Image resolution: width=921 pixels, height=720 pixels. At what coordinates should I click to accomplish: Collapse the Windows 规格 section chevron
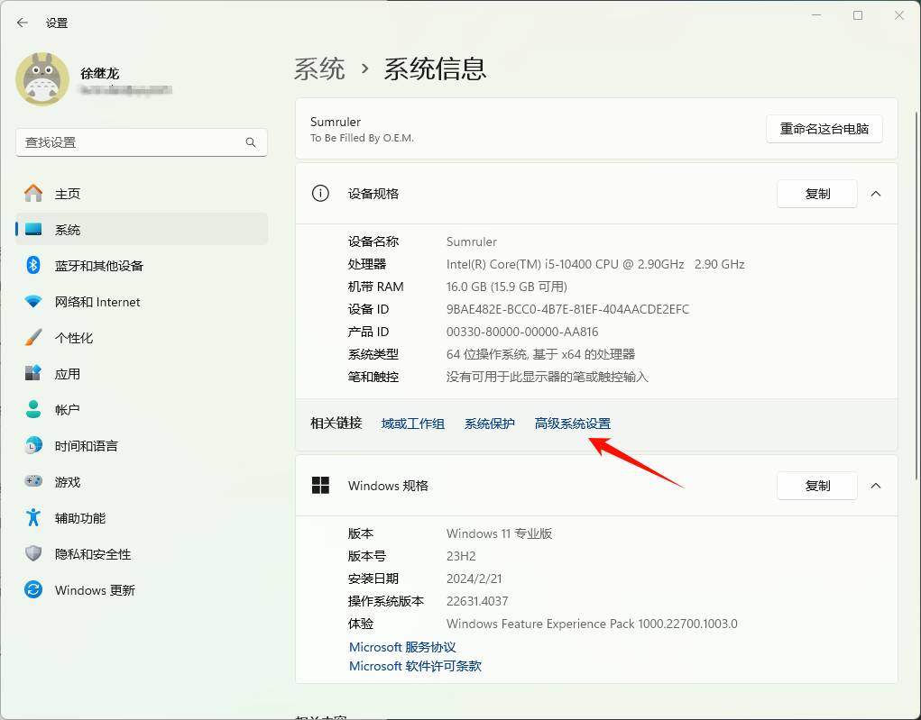point(876,486)
